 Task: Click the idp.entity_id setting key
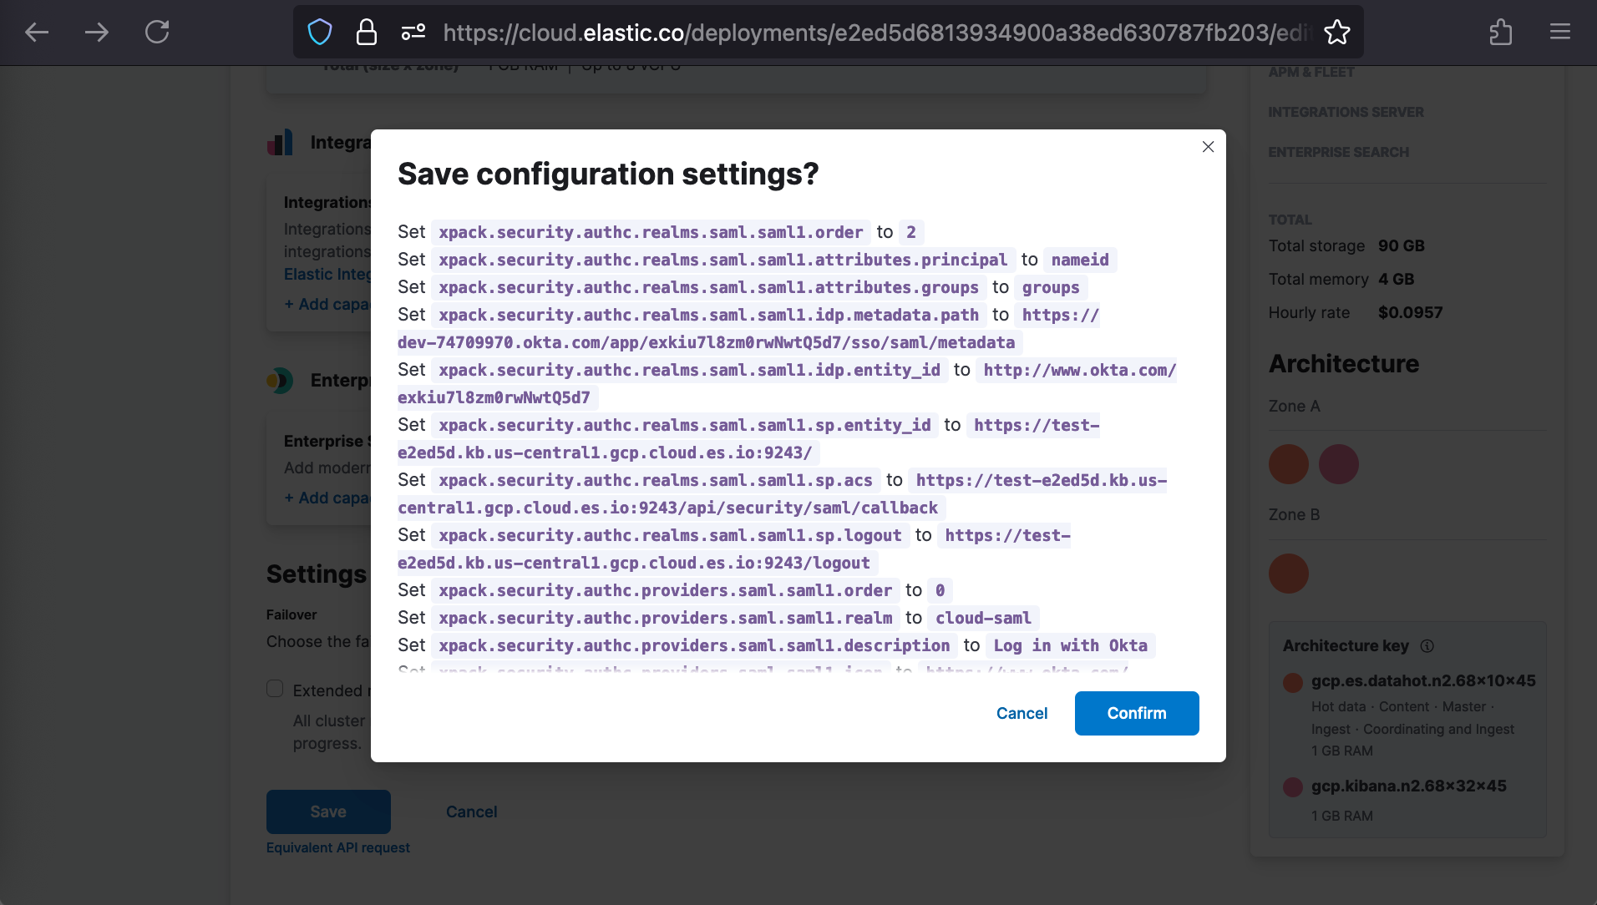(x=689, y=370)
